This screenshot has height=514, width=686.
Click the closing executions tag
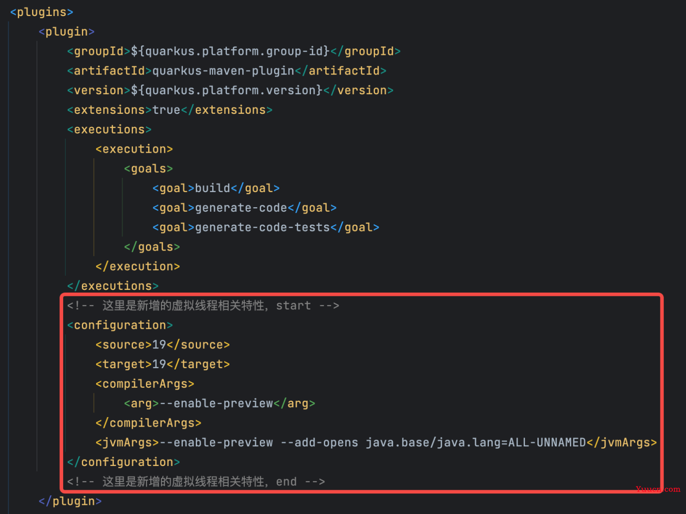[113, 286]
